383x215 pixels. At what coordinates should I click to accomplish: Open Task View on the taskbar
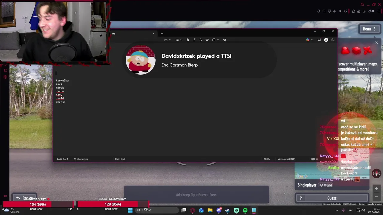click(184, 210)
